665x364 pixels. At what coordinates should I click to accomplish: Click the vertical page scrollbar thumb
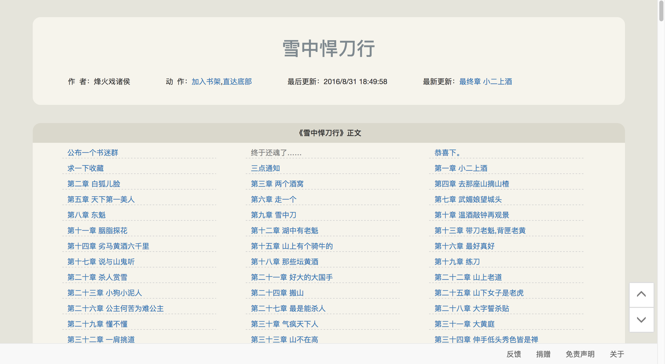coord(661,10)
